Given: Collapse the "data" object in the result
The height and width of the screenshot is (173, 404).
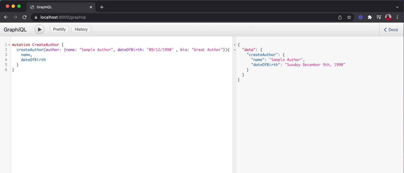Looking at the screenshot, I should pyautogui.click(x=235, y=50).
